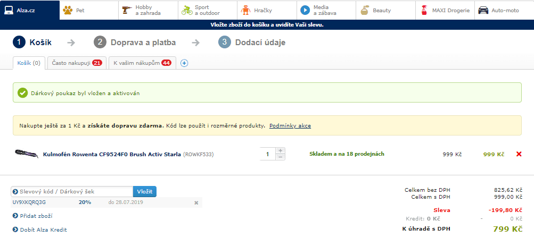Open Media a zábava category

(326, 10)
